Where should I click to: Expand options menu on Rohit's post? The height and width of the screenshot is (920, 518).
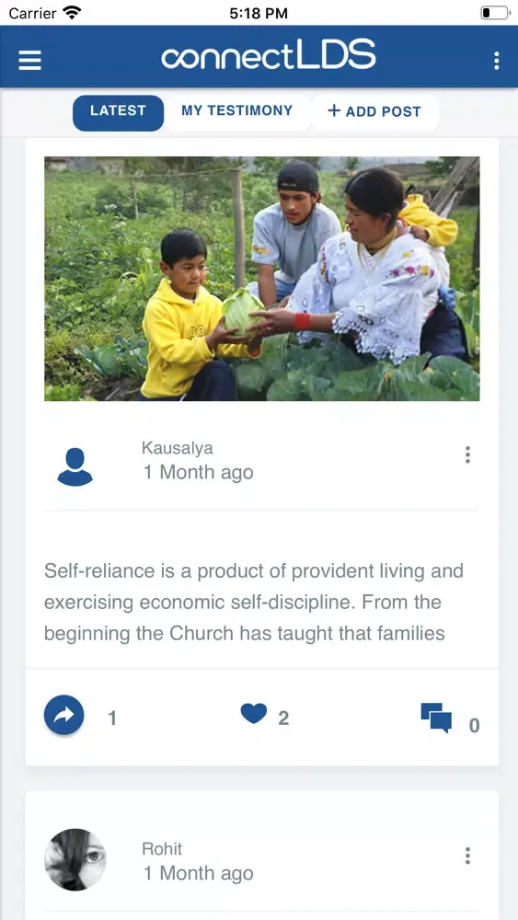tap(467, 856)
